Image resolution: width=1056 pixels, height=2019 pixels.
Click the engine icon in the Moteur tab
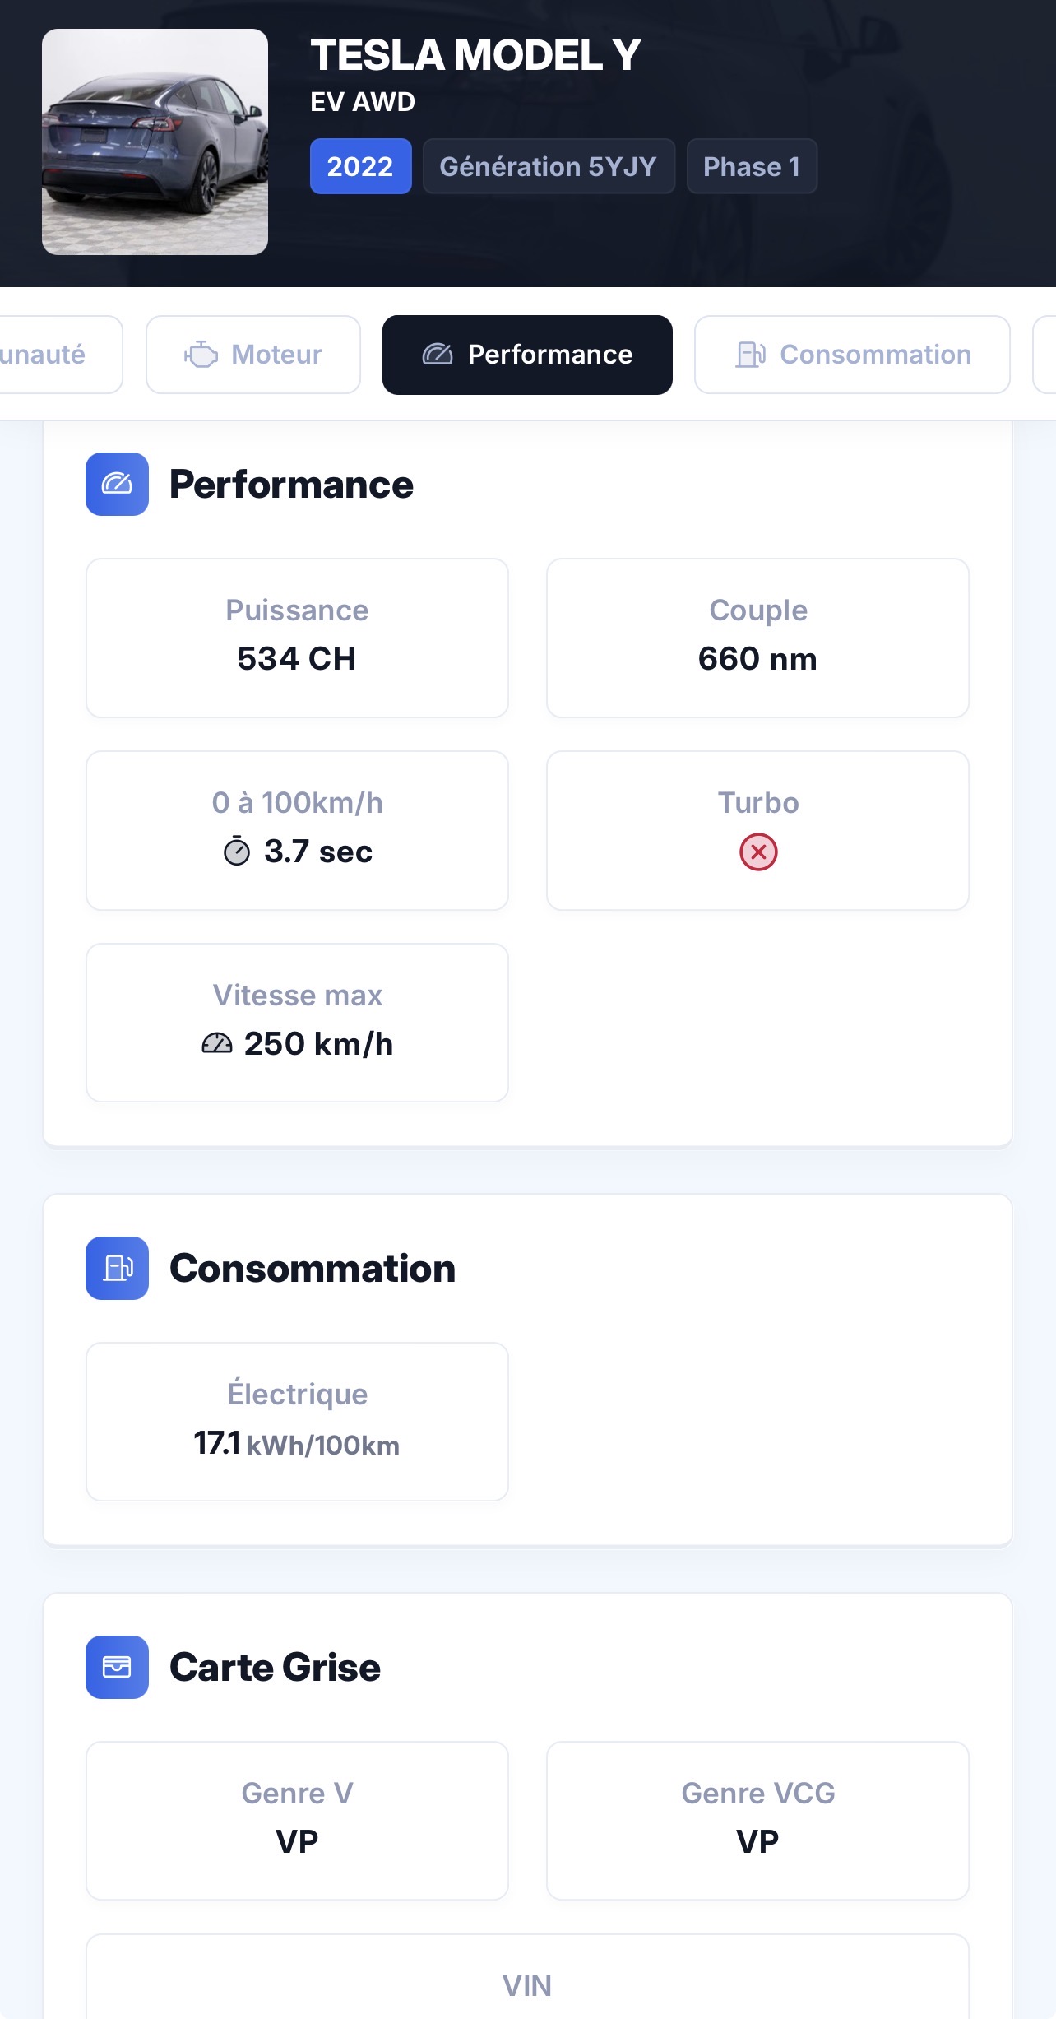(201, 355)
